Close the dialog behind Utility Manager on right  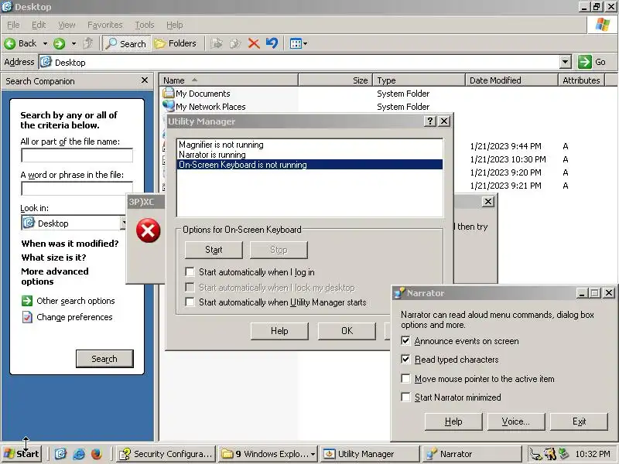[x=488, y=202]
